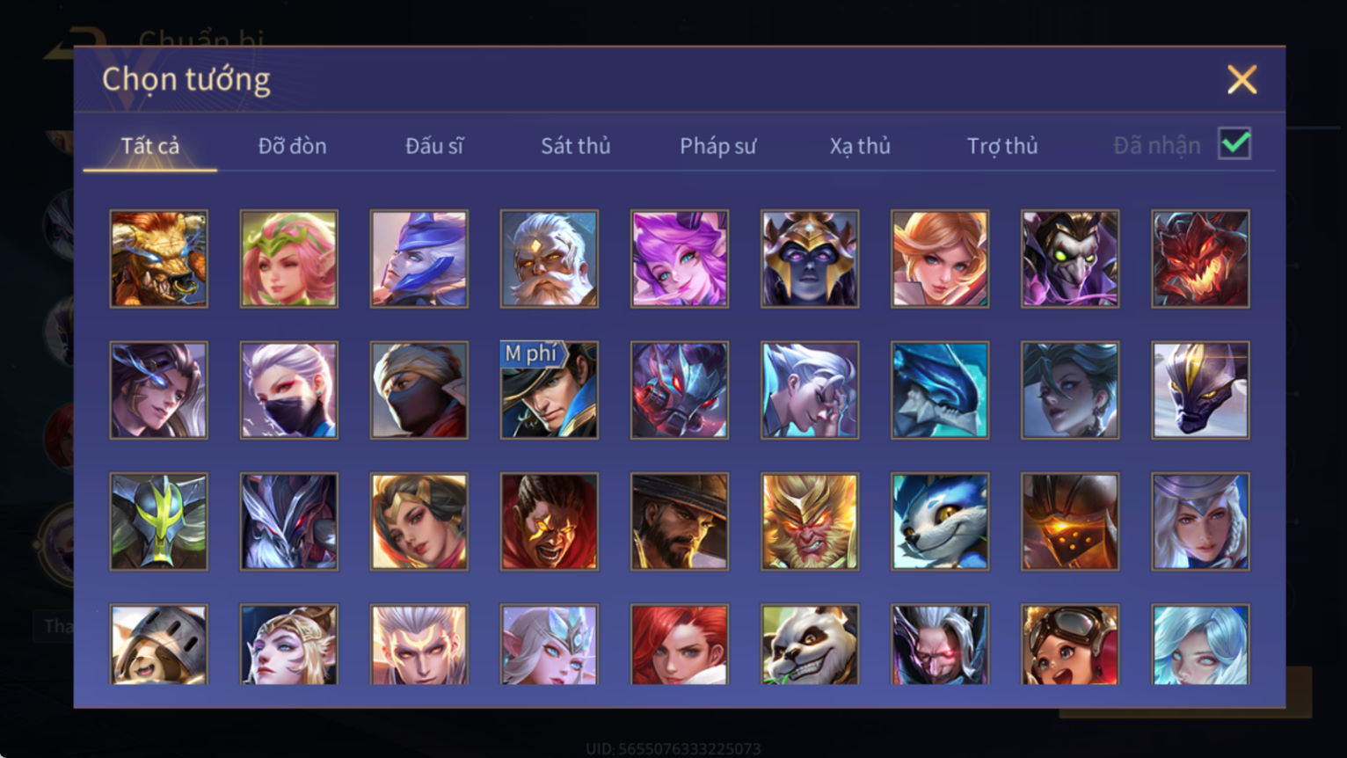Choose the white-bearded old man hero
This screenshot has width=1347, height=758.
coord(550,259)
